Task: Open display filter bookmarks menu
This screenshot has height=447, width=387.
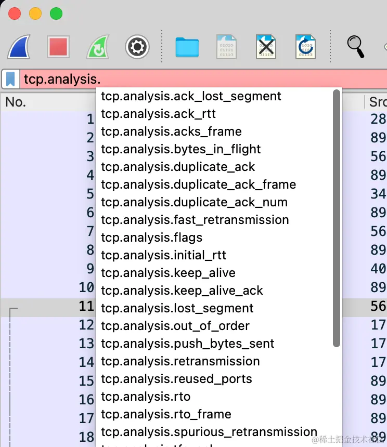Action: point(10,79)
